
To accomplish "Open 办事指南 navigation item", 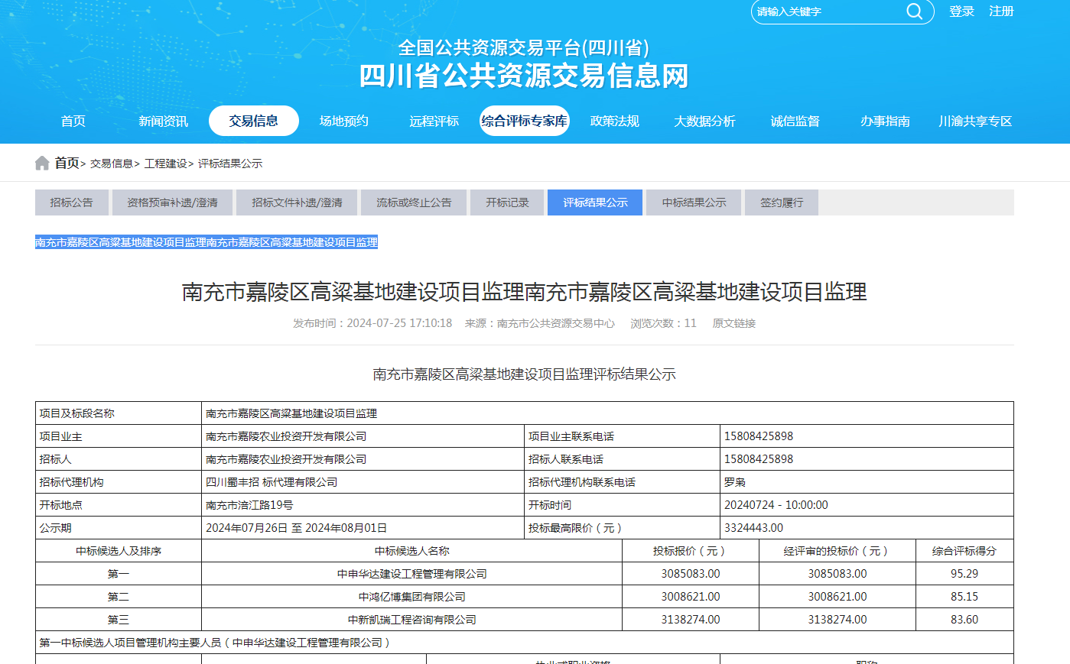I will (x=886, y=121).
